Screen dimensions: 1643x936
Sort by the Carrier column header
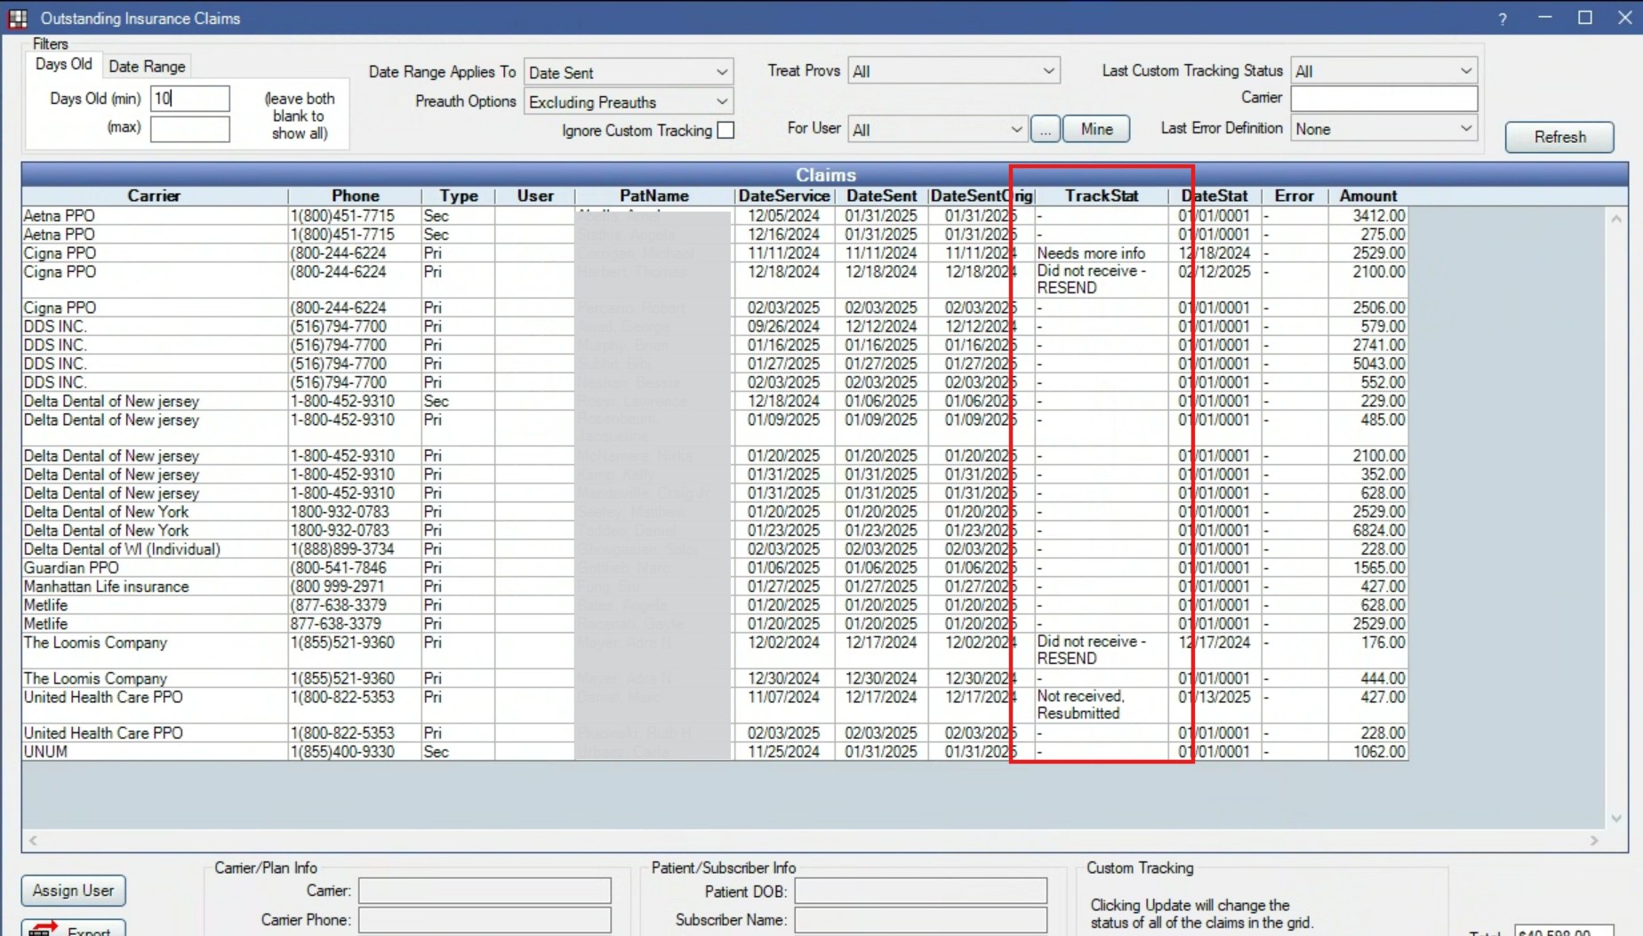[154, 196]
